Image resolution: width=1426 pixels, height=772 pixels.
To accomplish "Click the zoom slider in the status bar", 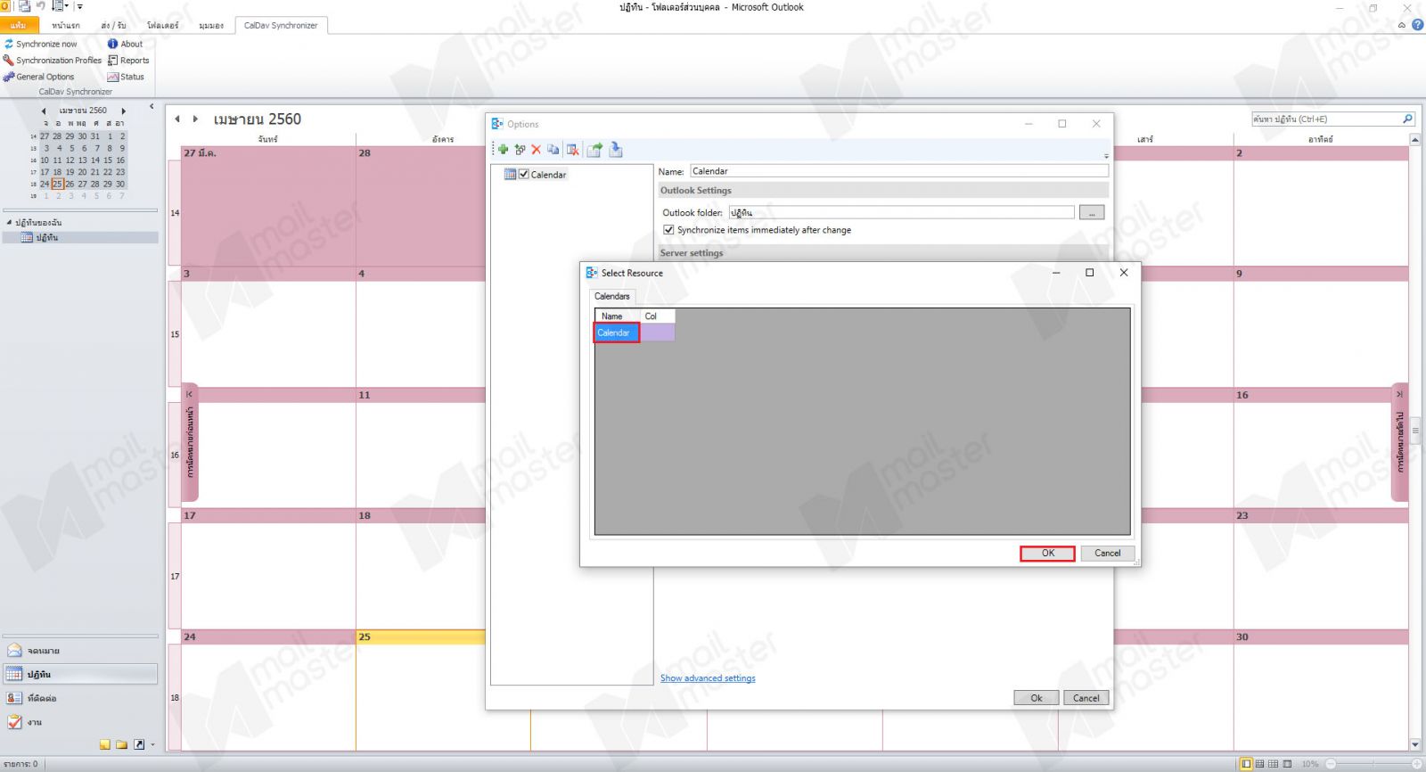I will click(x=1373, y=764).
